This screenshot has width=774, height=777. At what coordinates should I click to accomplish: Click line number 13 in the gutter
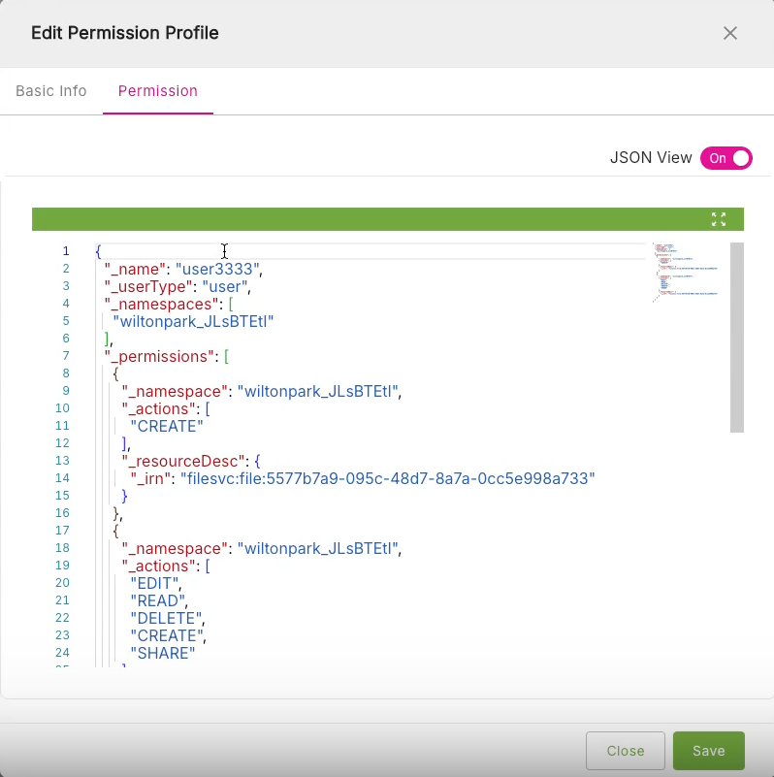[64, 461]
